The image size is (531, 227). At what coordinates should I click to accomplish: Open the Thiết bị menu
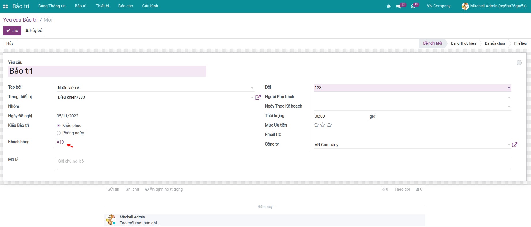tap(102, 6)
